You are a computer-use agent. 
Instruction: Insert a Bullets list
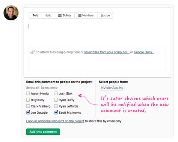pos(65,15)
